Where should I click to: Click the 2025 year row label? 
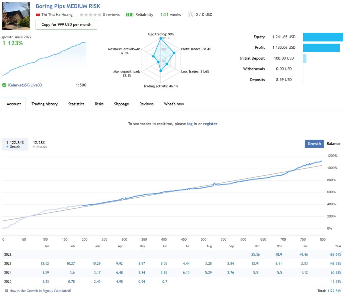[8, 282]
